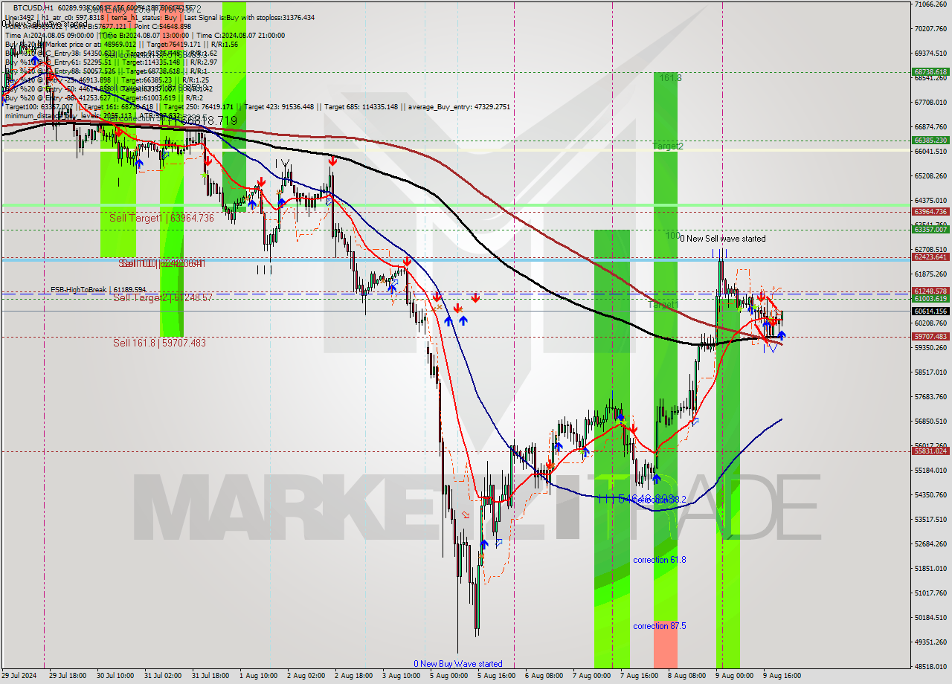Click the '0 New Buy Wave started' annotation
Screen dimensions: 952x684
(458, 664)
